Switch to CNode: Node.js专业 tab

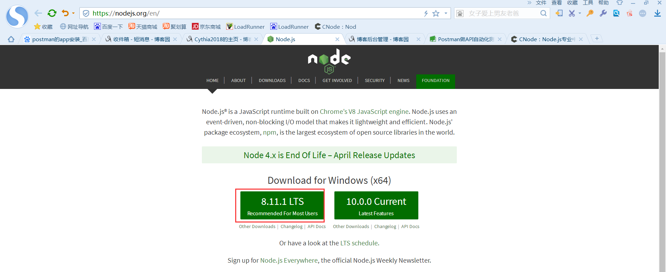(543, 39)
